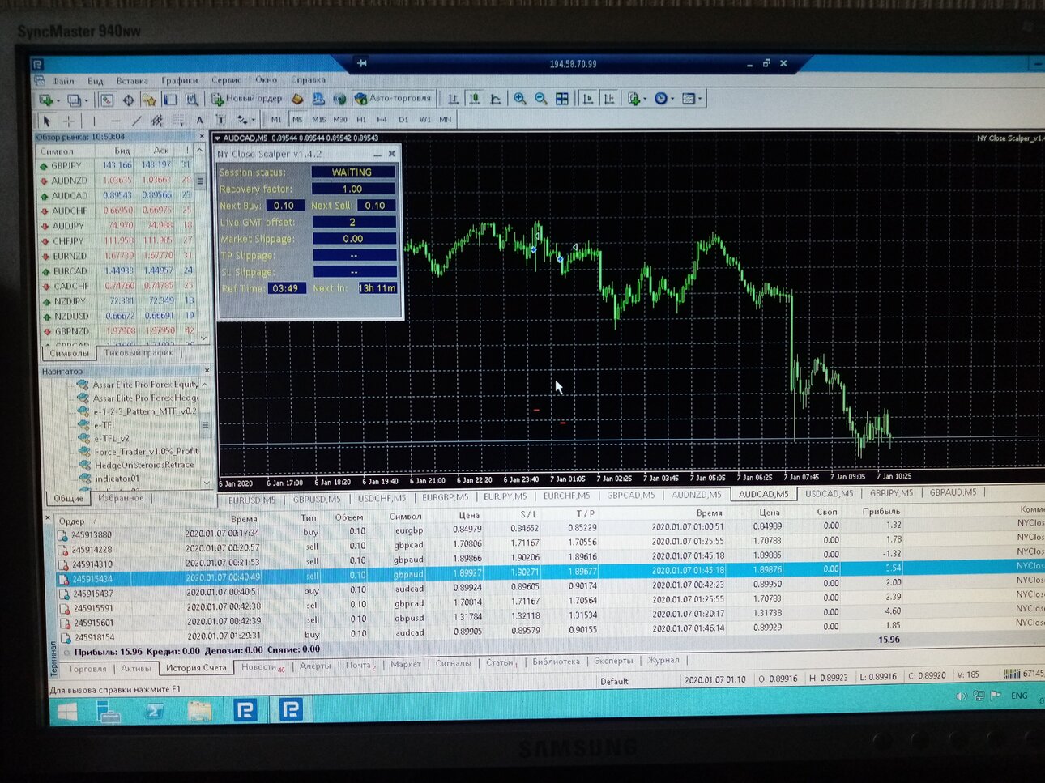
Task: Zoom out the chart
Action: 540,99
